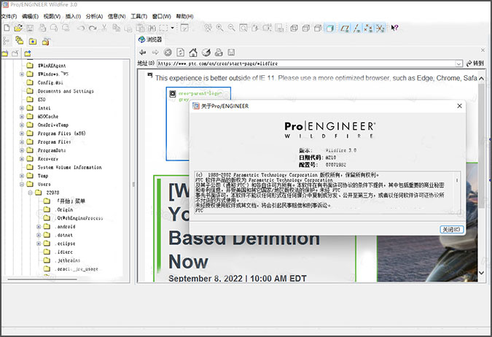The height and width of the screenshot is (337, 492).
Task: Expand the .eclipse folder
Action: [39, 244]
